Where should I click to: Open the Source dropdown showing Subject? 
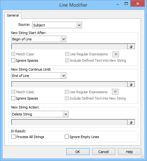click(x=57, y=25)
